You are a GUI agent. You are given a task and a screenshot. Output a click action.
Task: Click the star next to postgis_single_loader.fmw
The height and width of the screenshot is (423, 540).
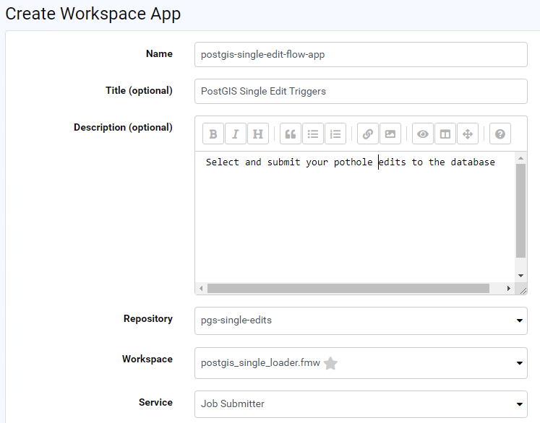(x=330, y=364)
